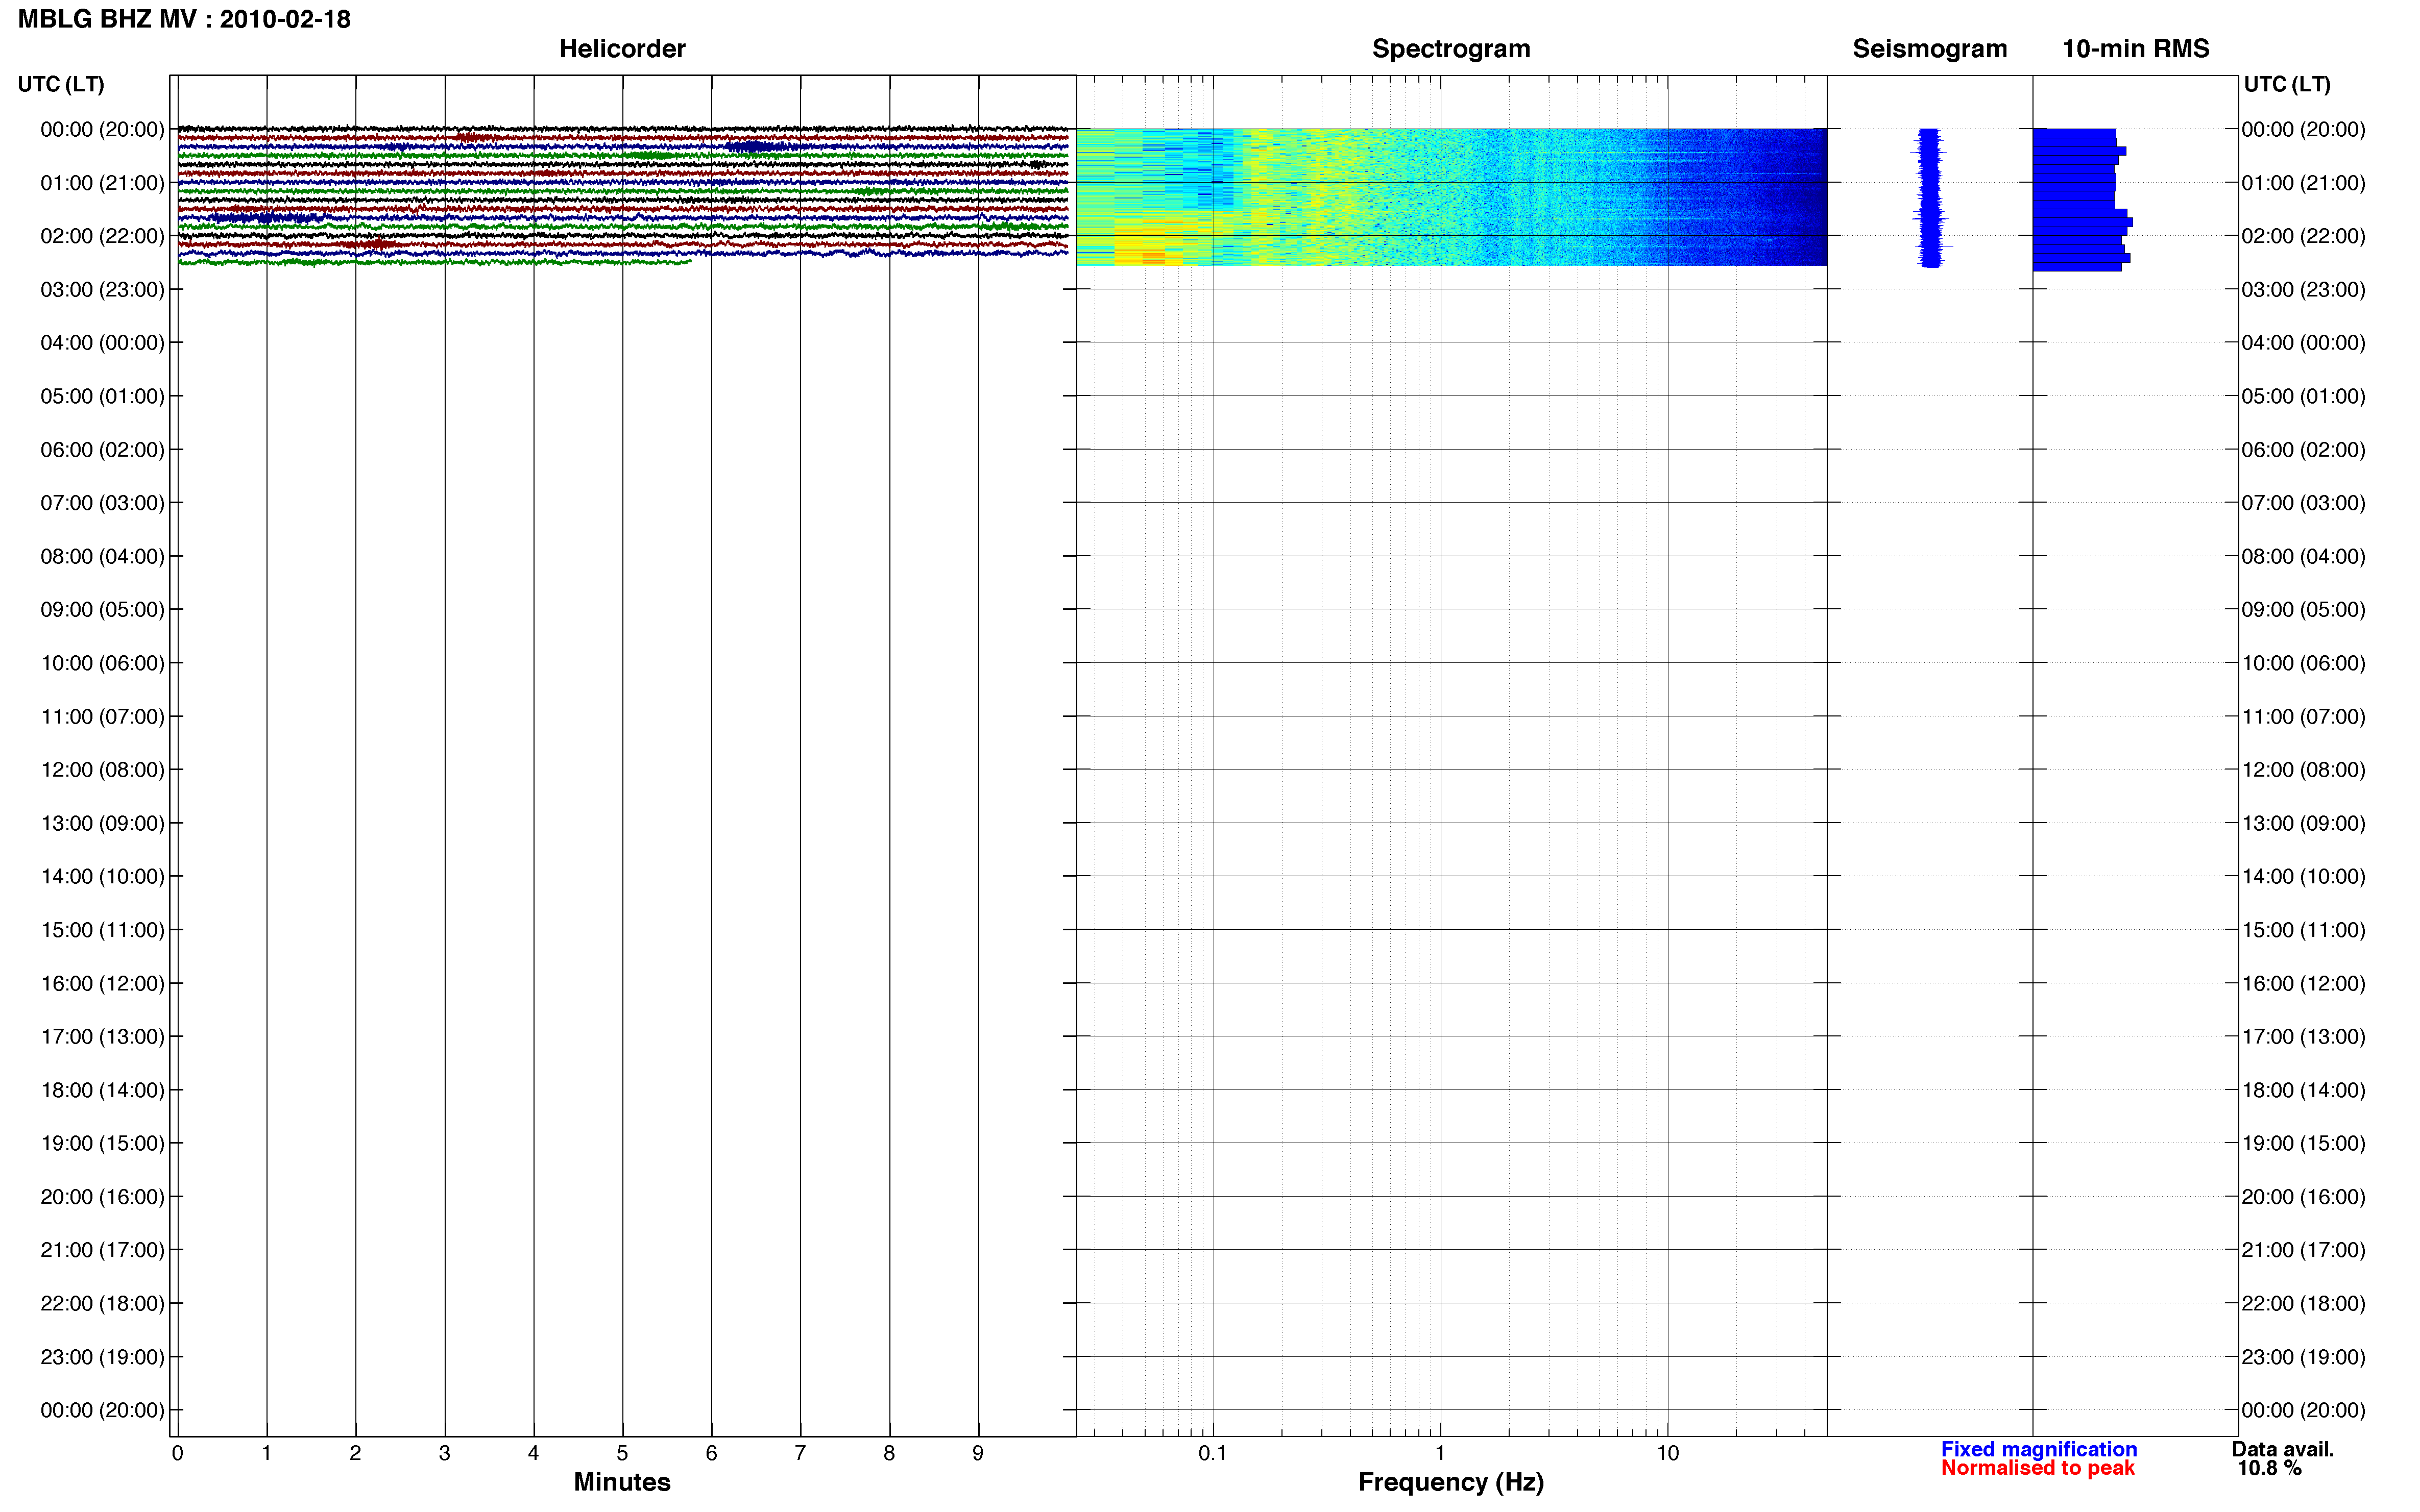
Task: Click the 10.8 % data availability value
Action: (2269, 1467)
